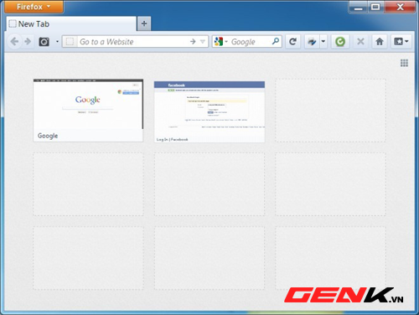The image size is (419, 315).
Task: Click the Go arrow in the address bar
Action: [x=193, y=42]
